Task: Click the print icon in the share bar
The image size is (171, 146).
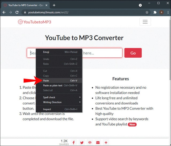Action: [90, 143]
